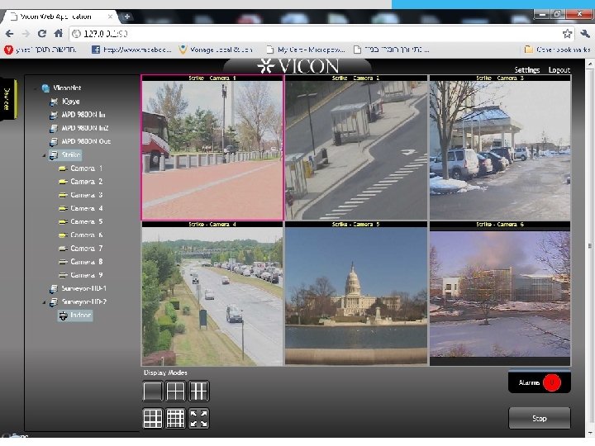
Task: Click the Logout link
Action: click(x=559, y=69)
